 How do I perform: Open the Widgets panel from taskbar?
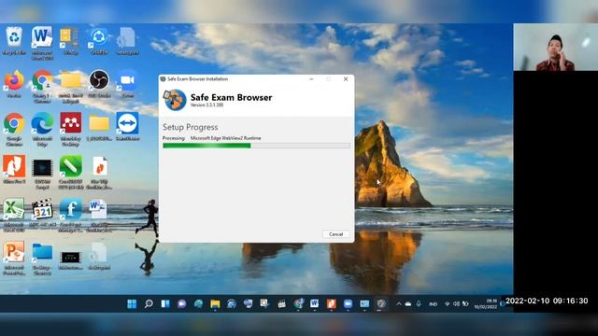pyautogui.click(x=165, y=303)
